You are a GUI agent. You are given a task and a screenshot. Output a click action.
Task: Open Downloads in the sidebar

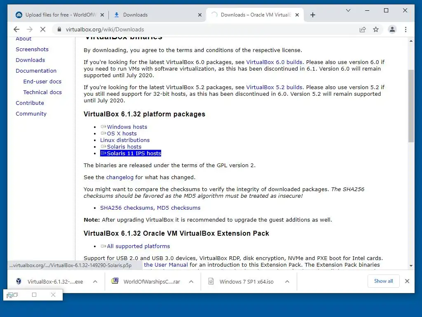click(x=30, y=60)
